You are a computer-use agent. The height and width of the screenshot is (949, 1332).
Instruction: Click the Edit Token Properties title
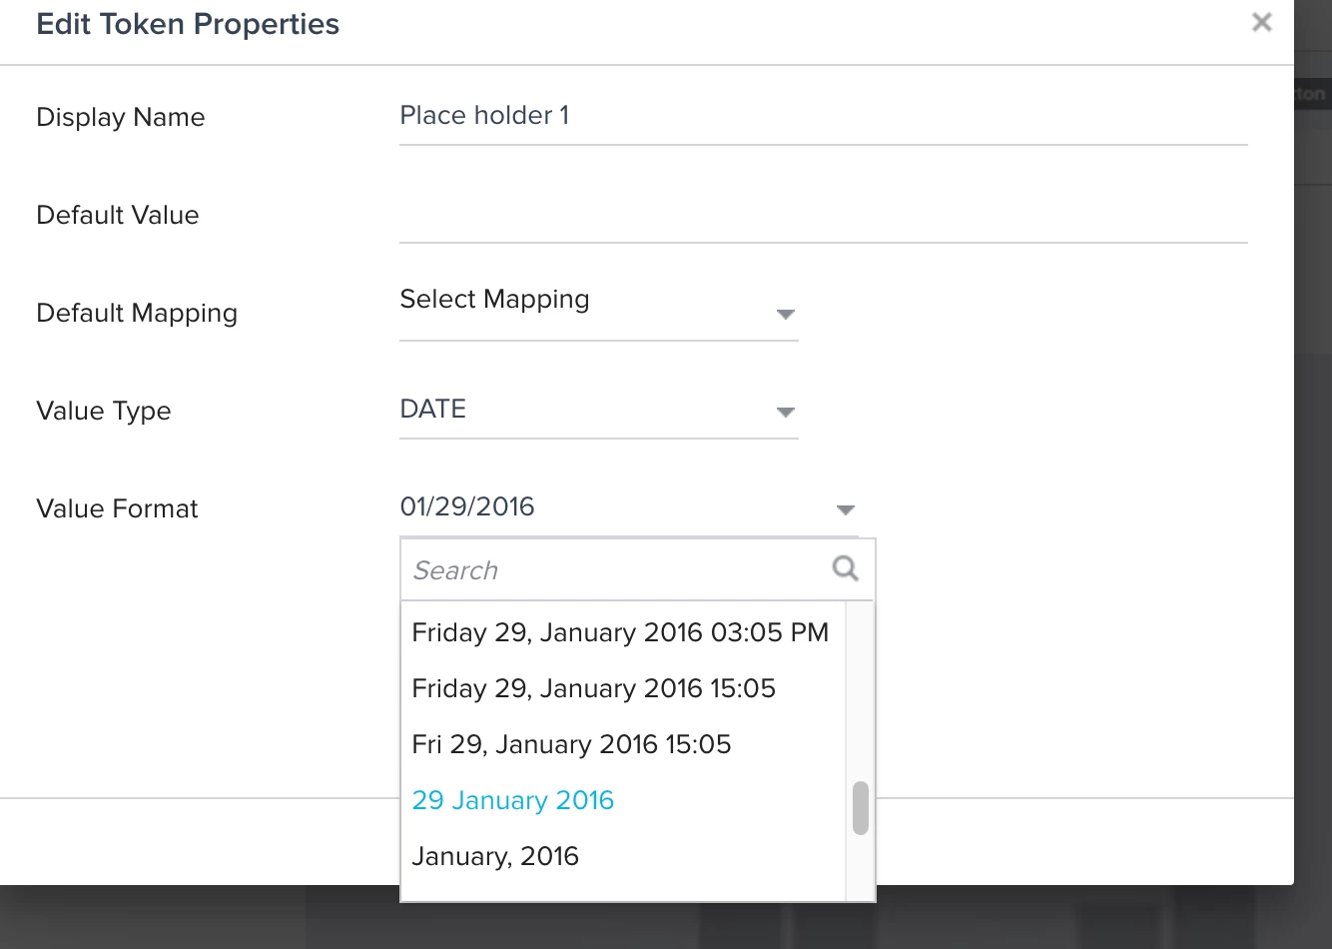pos(188,24)
